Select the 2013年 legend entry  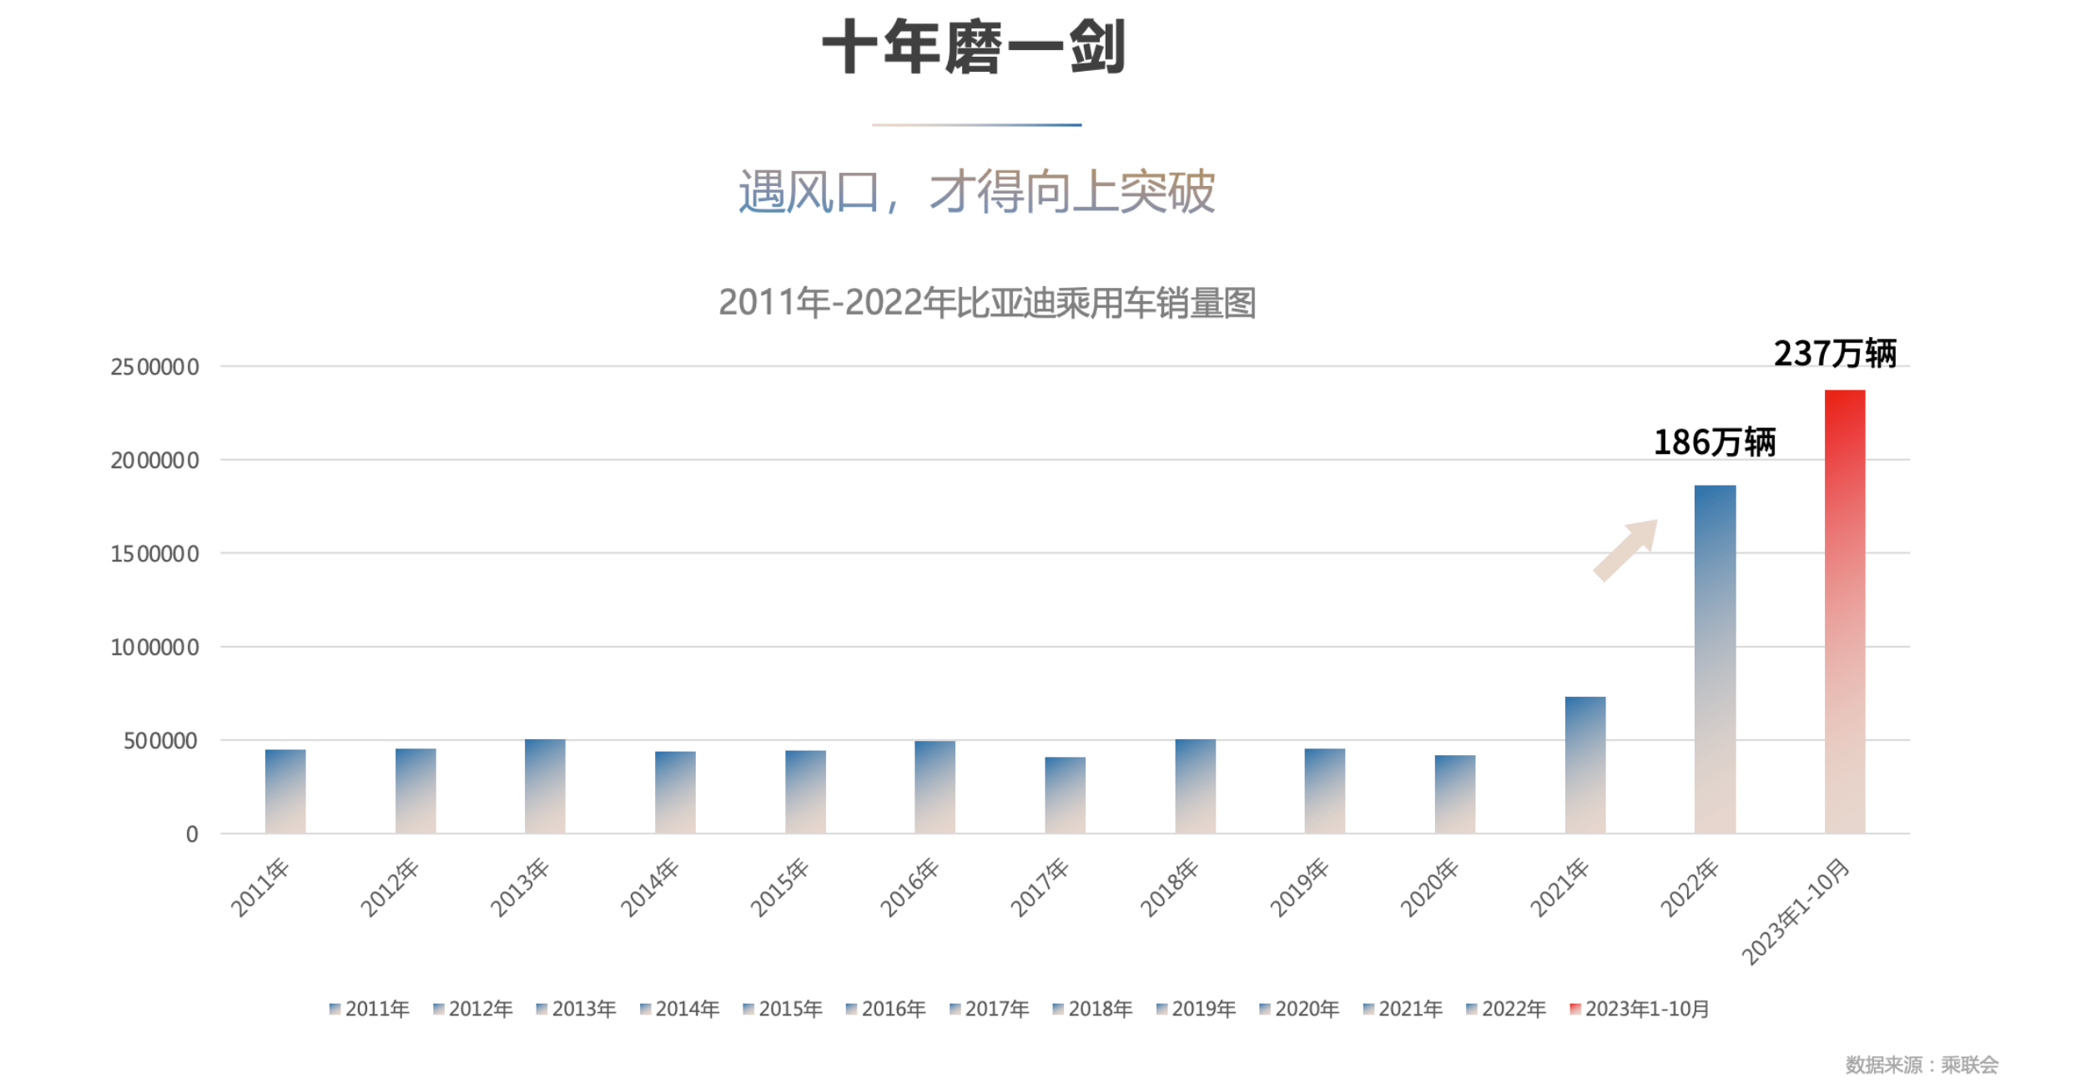click(x=576, y=1009)
